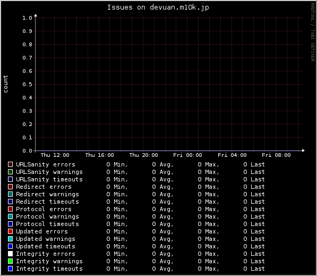The image size is (317, 276).
Task: Click the Protocol warnings teal swatch
Action: 10,216
